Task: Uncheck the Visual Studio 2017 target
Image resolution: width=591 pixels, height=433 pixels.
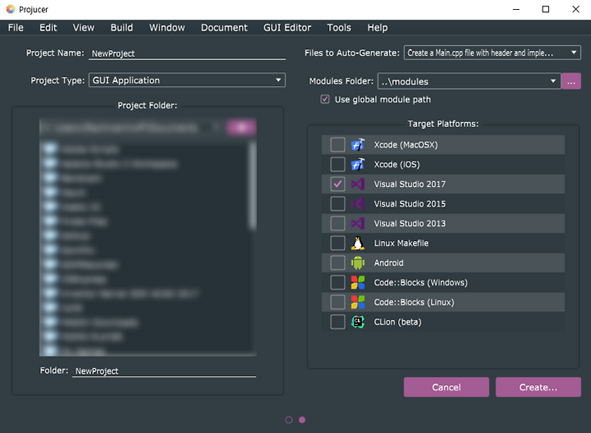Action: [x=337, y=185]
